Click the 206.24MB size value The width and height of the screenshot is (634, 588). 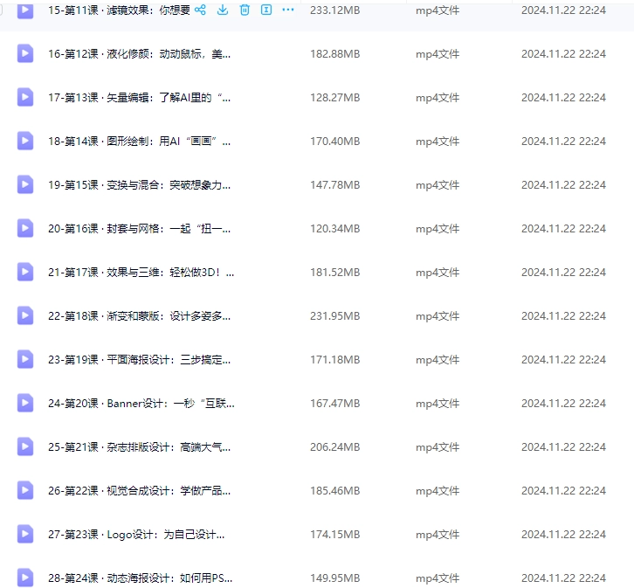334,446
